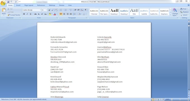Grow the font size
Viewport: 190px width, 101px height.
click(x=49, y=10)
